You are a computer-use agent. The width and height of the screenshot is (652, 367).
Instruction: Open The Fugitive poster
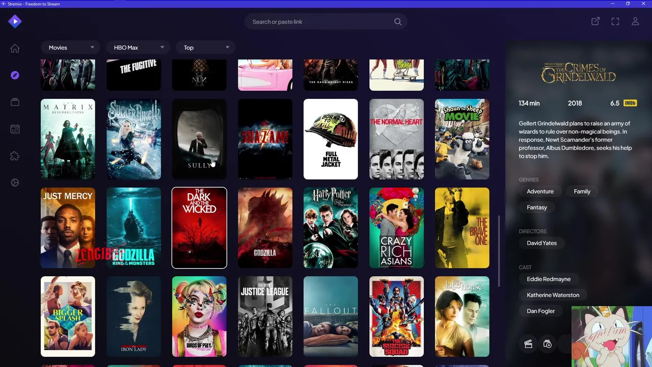click(x=133, y=75)
